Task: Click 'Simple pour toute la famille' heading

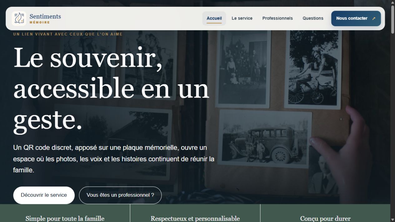Action: 65,219
